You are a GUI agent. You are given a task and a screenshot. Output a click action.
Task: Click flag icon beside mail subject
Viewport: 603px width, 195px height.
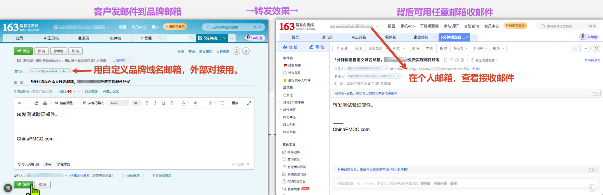pos(451,60)
